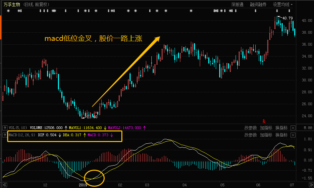Click the 融资融券 tag

click(x=258, y=5)
